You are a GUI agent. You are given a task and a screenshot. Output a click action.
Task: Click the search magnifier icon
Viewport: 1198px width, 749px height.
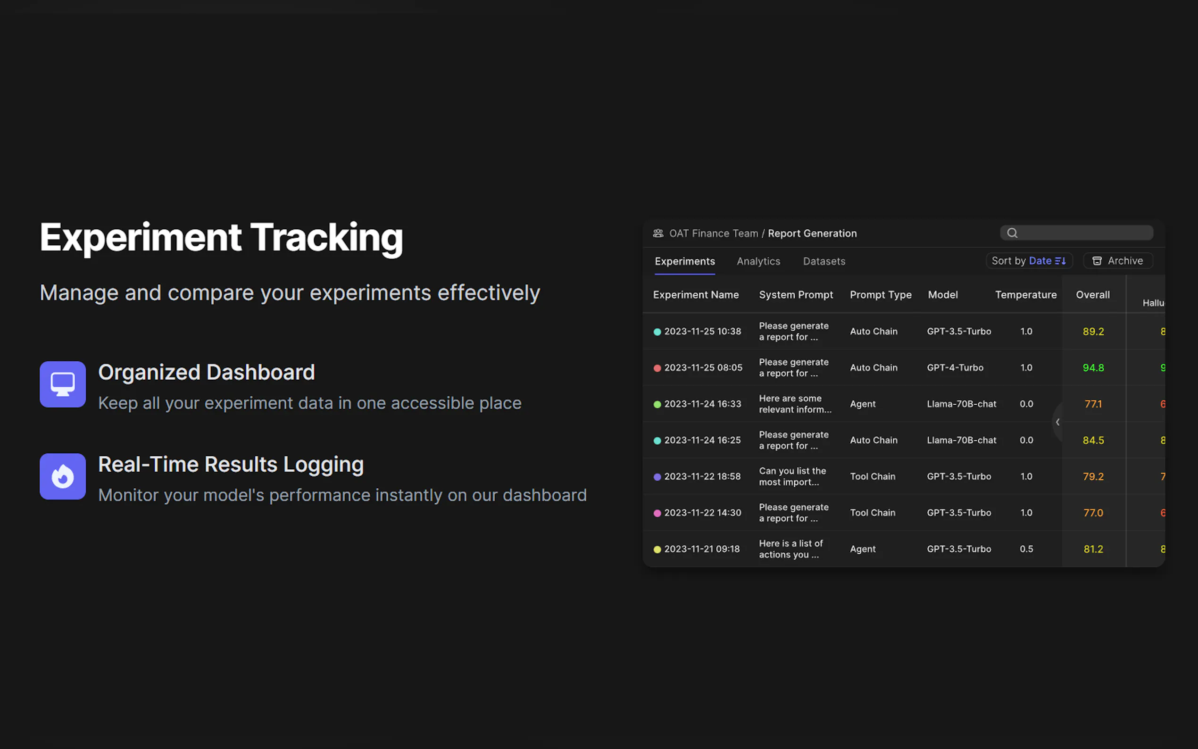pyautogui.click(x=1012, y=233)
